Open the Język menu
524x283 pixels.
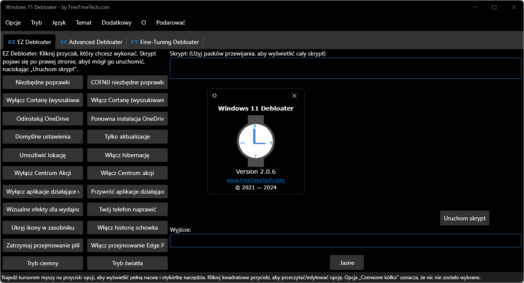click(x=59, y=22)
